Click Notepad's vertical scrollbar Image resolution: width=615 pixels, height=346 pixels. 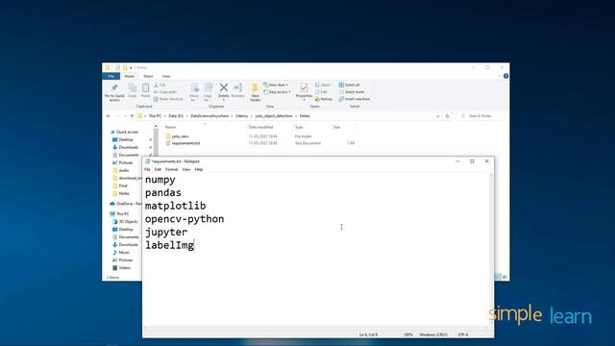(491, 250)
